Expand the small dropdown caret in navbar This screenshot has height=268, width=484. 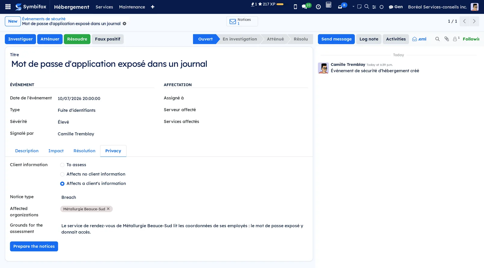pyautogui.click(x=353, y=6)
